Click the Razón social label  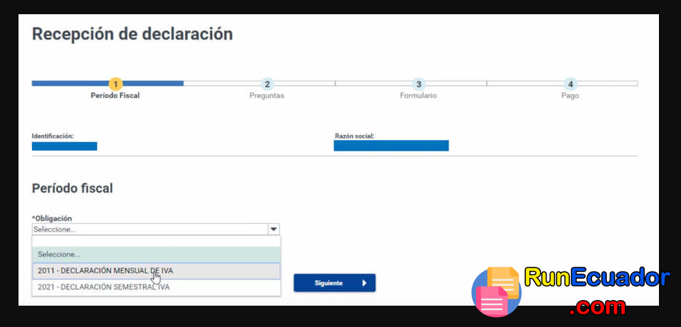[x=354, y=136]
